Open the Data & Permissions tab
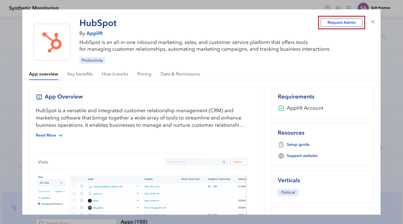This screenshot has height=224, width=403. pyautogui.click(x=180, y=74)
